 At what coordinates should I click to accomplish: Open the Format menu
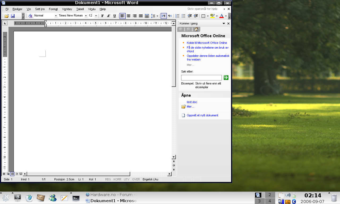[x=53, y=9]
